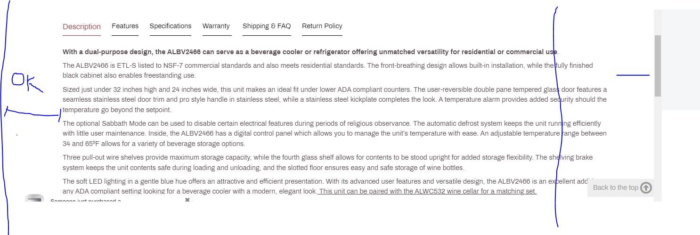Open the Shipping & FAQ tab
The height and width of the screenshot is (235, 700).
click(x=267, y=26)
